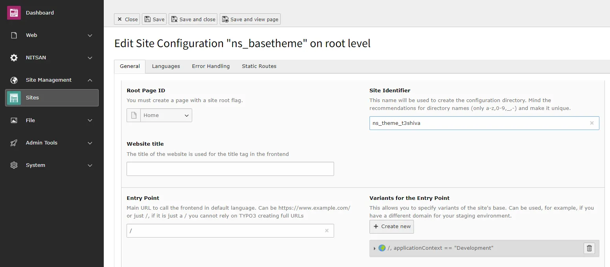Expand the applicationContext Development variant row
The width and height of the screenshot is (610, 267).
(x=374, y=248)
